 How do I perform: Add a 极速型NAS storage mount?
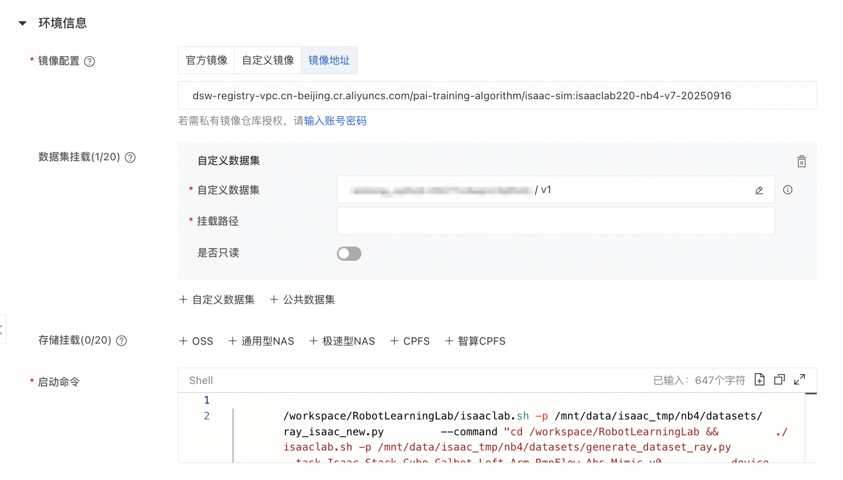pyautogui.click(x=342, y=341)
